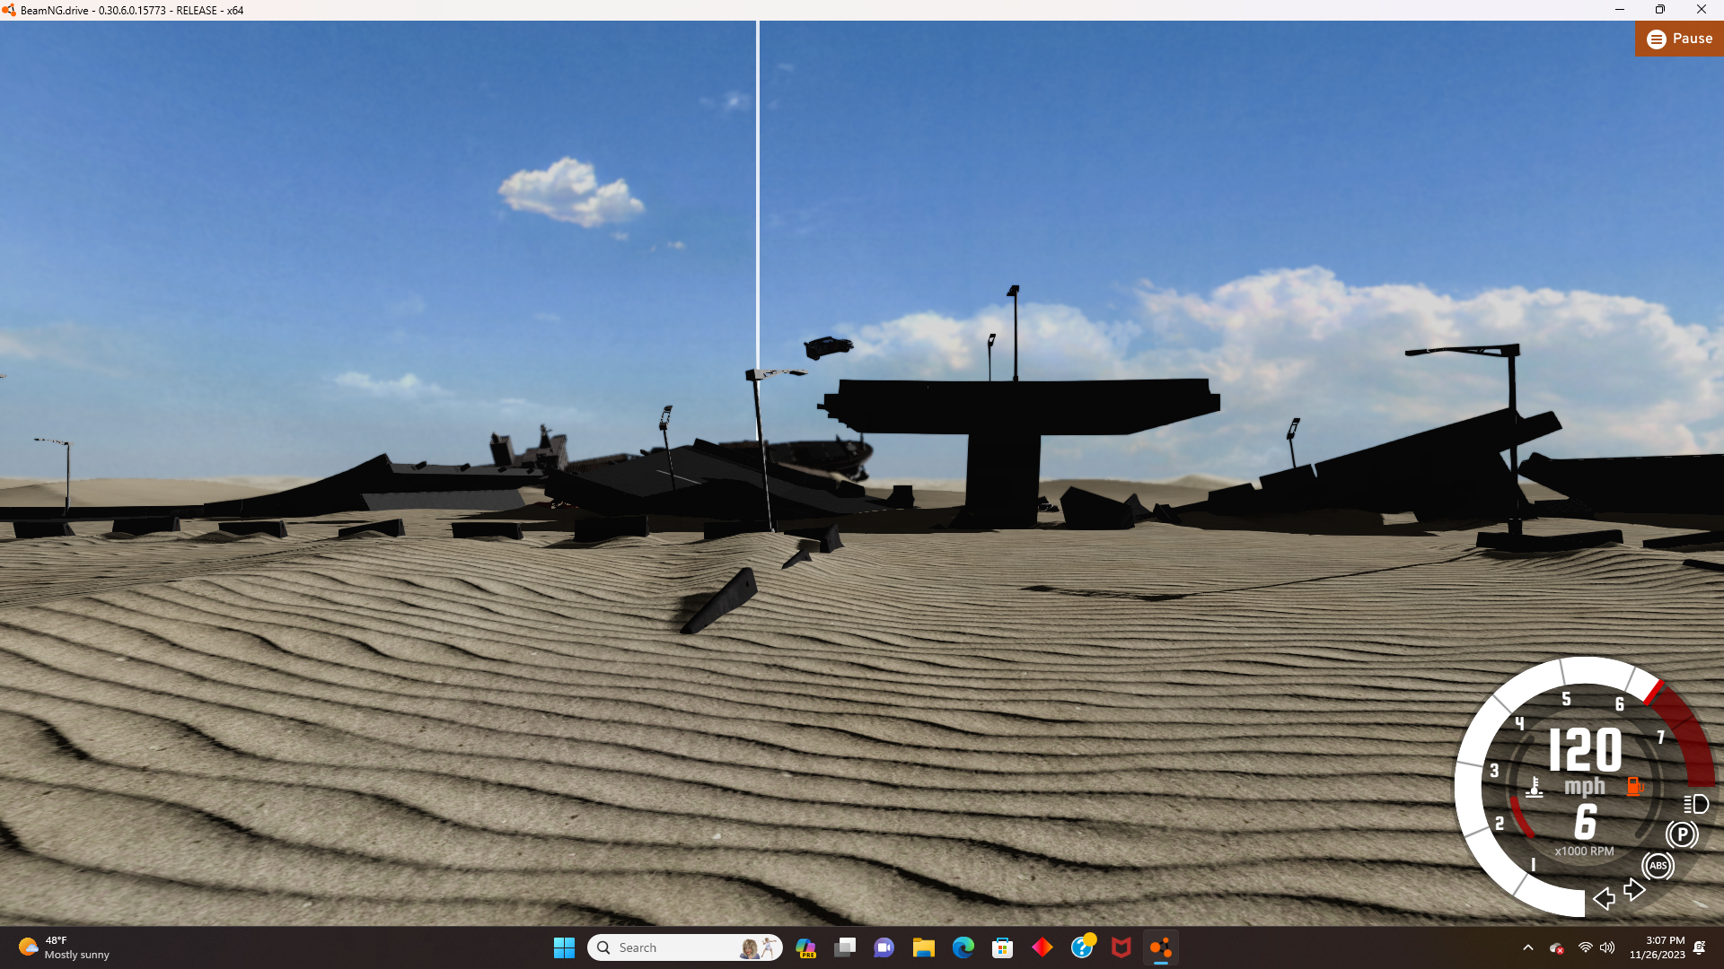The width and height of the screenshot is (1724, 969).
Task: Open the Windows Start menu
Action: click(564, 947)
